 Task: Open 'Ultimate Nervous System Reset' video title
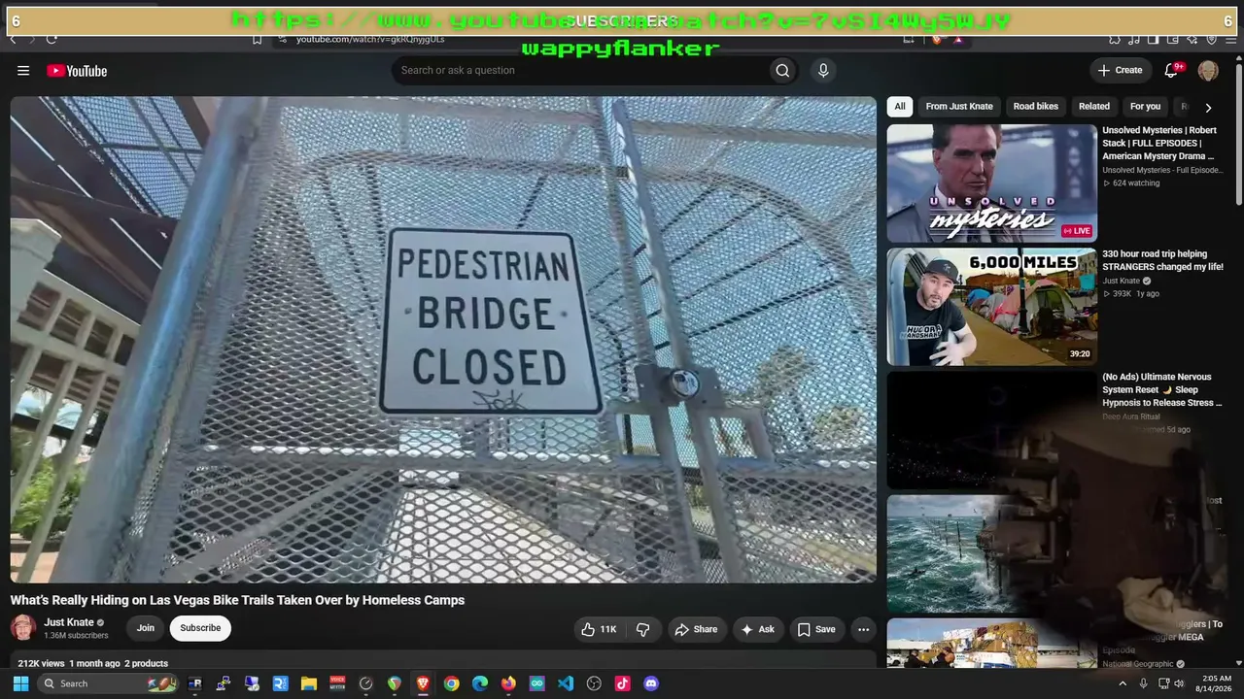[x=1162, y=389]
